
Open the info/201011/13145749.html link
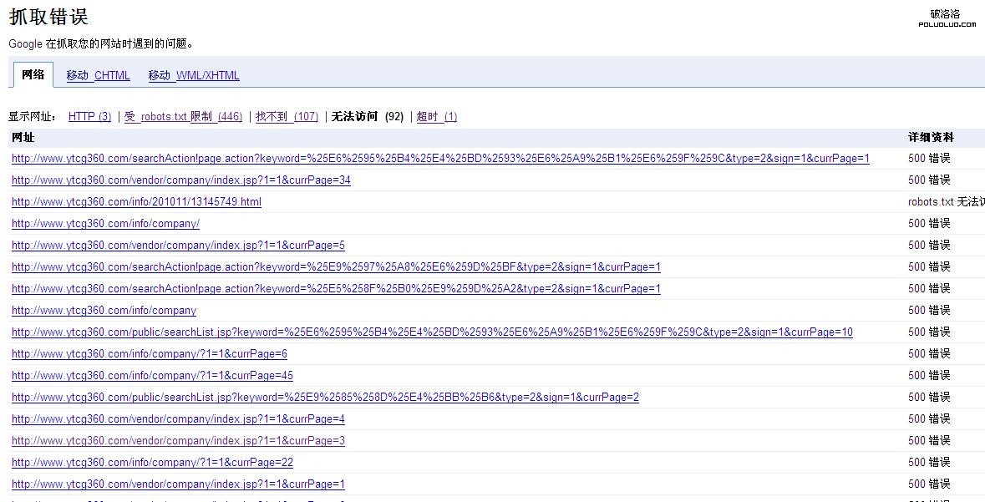pyautogui.click(x=136, y=201)
